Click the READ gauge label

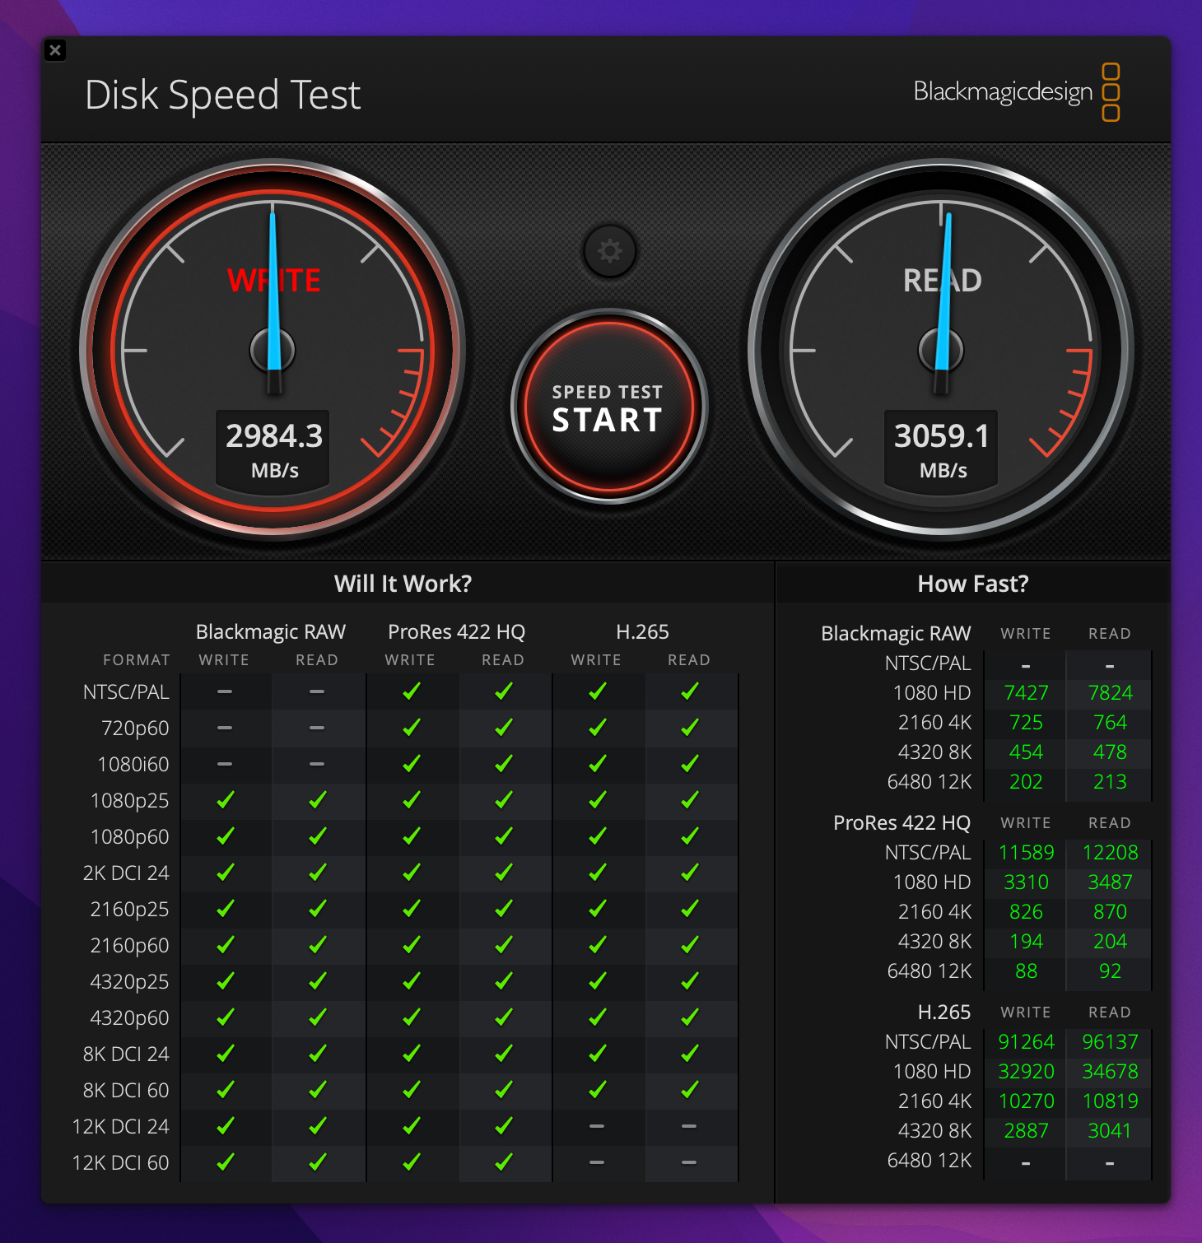(942, 281)
